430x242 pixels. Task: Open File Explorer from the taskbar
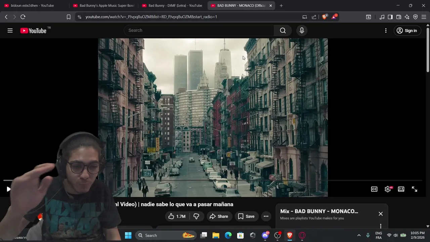click(216, 235)
